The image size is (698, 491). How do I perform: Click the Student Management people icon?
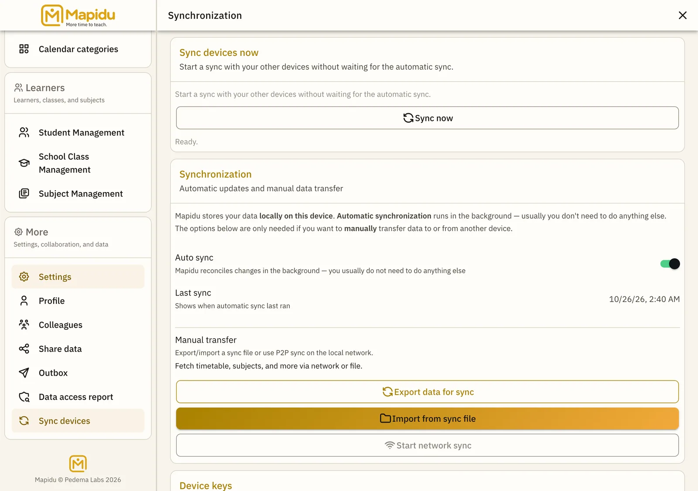click(x=24, y=132)
